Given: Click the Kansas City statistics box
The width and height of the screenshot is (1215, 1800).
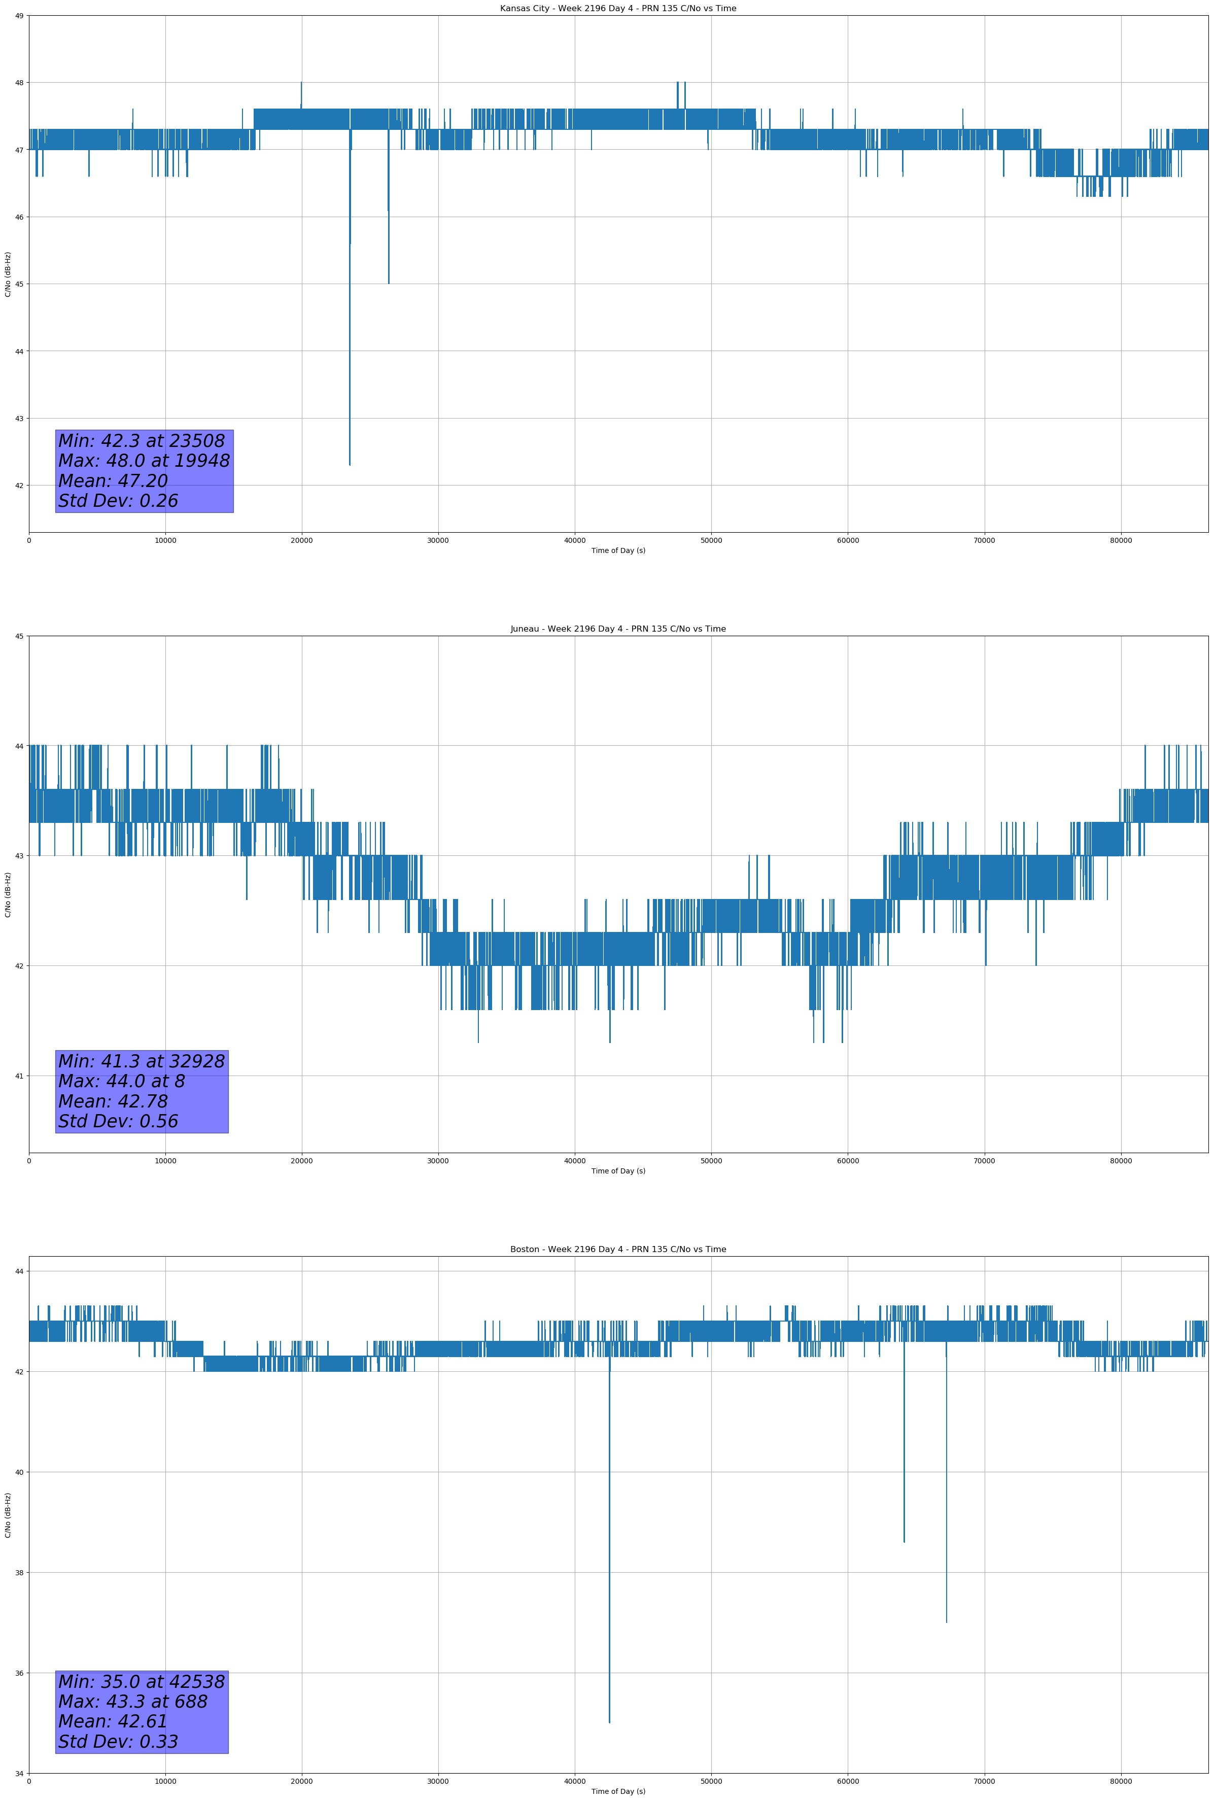Looking at the screenshot, I should pyautogui.click(x=144, y=471).
